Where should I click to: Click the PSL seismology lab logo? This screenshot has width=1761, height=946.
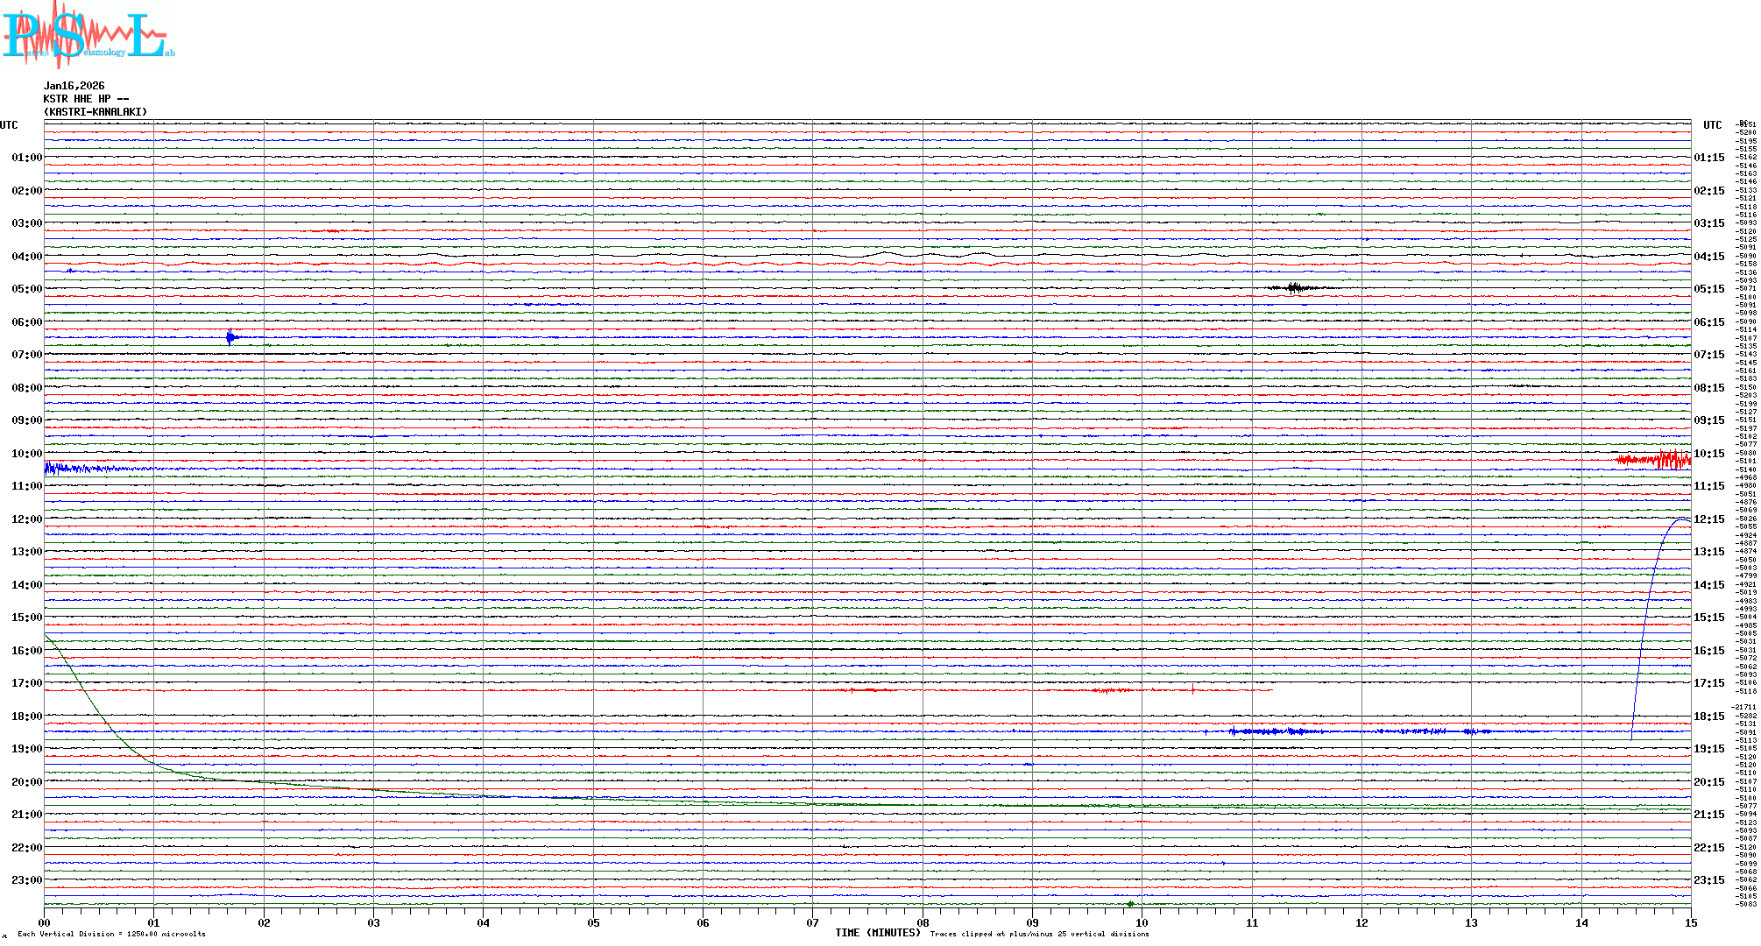[x=88, y=35]
